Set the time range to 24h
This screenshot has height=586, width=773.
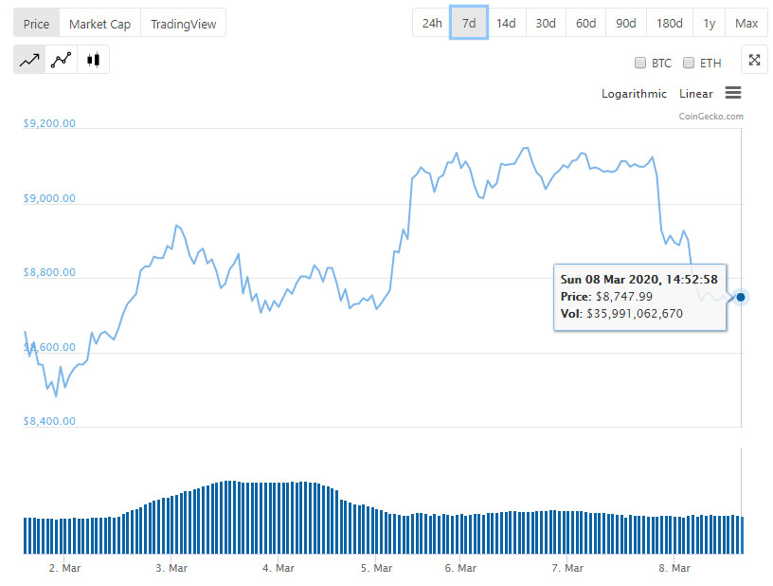(431, 23)
